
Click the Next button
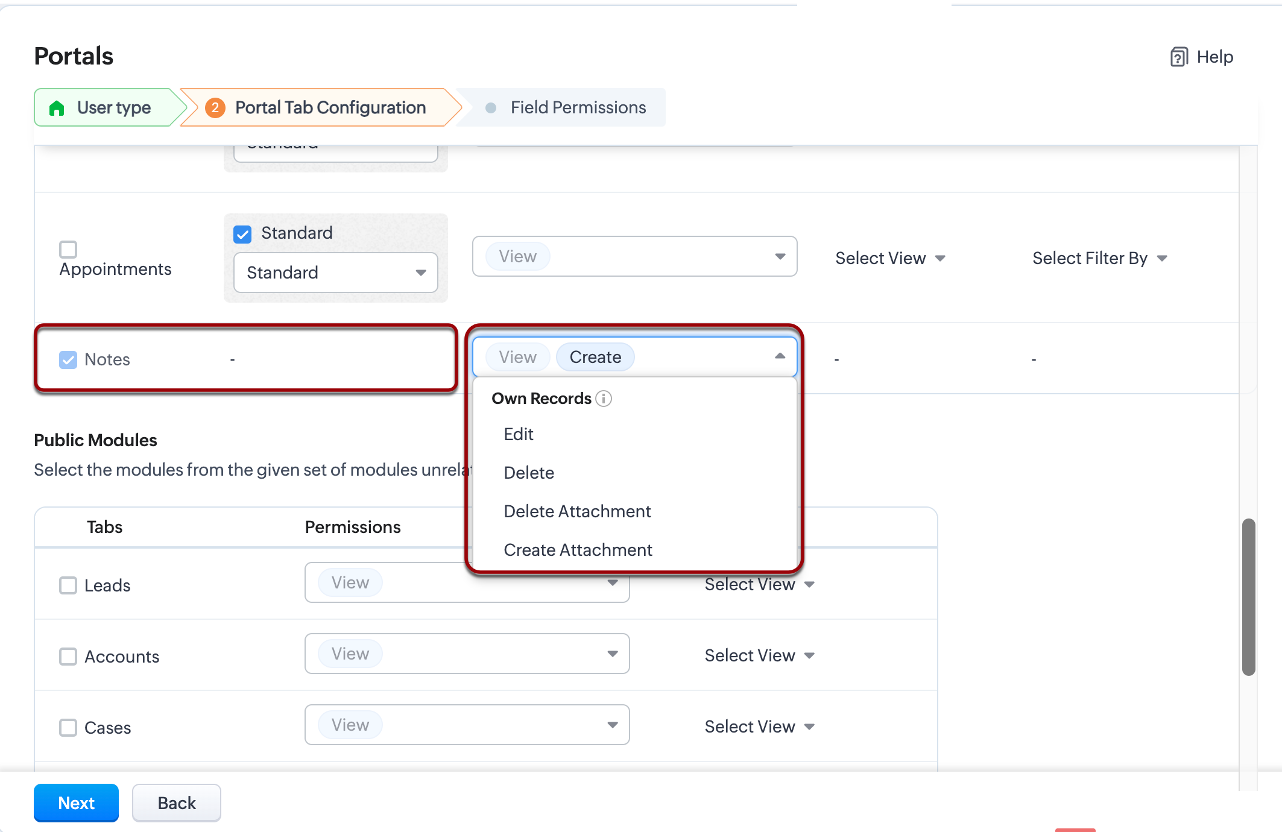76,803
